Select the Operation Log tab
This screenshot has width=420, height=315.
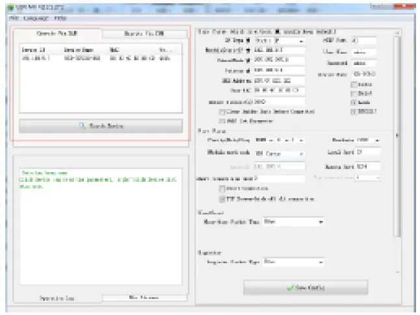tap(57, 298)
